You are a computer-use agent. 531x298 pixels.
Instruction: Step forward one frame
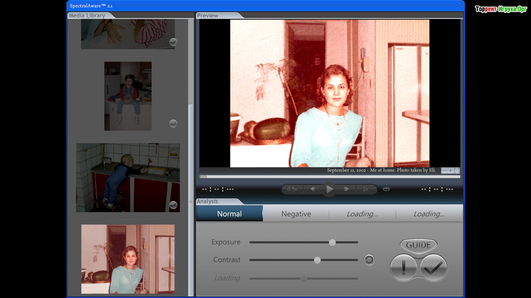pyautogui.click(x=346, y=189)
